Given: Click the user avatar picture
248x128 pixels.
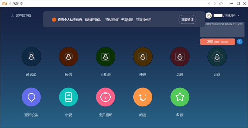Looking at the screenshot, I should (x=209, y=15).
